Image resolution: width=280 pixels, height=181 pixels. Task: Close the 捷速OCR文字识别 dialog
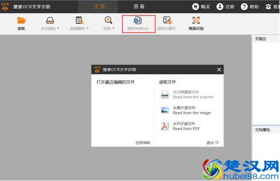click(x=219, y=69)
